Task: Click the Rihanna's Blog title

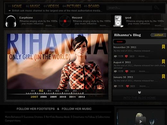Action: (x=127, y=35)
